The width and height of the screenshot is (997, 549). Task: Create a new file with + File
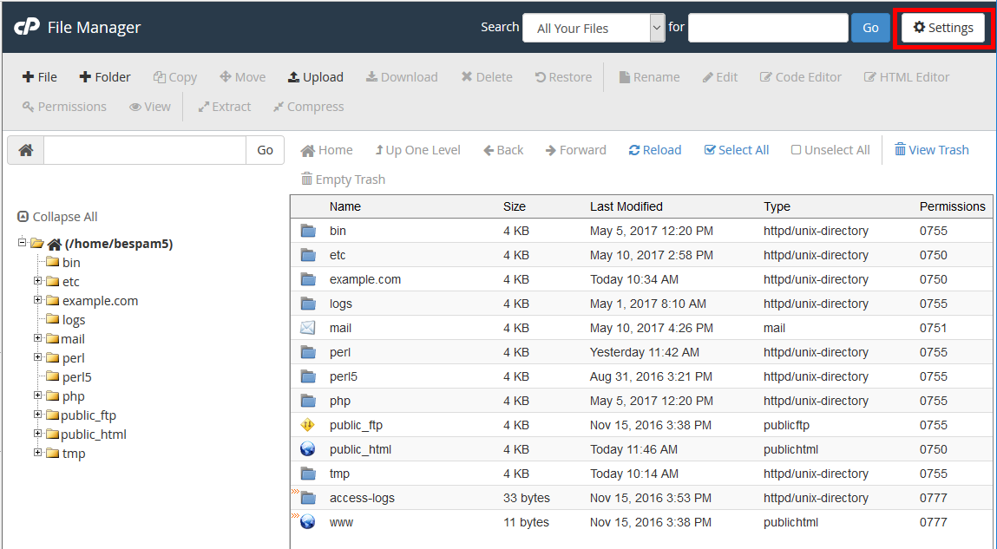(39, 77)
